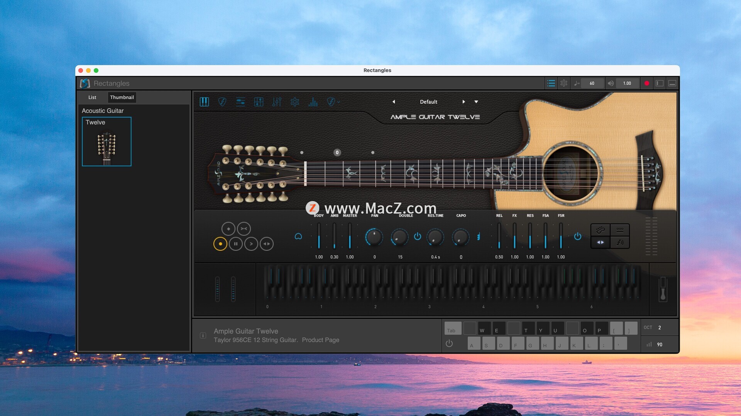Start playback with the transport play button
Viewport: 741px width, 416px height.
coord(251,244)
